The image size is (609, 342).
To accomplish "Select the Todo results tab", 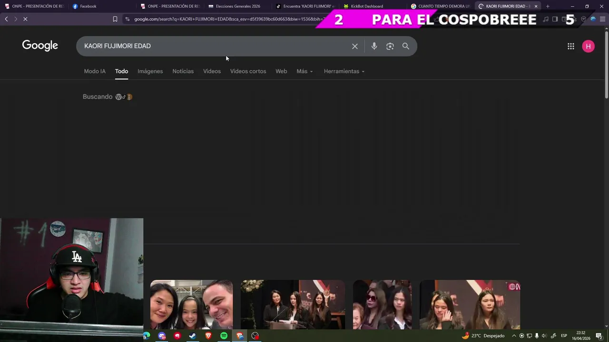I will point(121,71).
